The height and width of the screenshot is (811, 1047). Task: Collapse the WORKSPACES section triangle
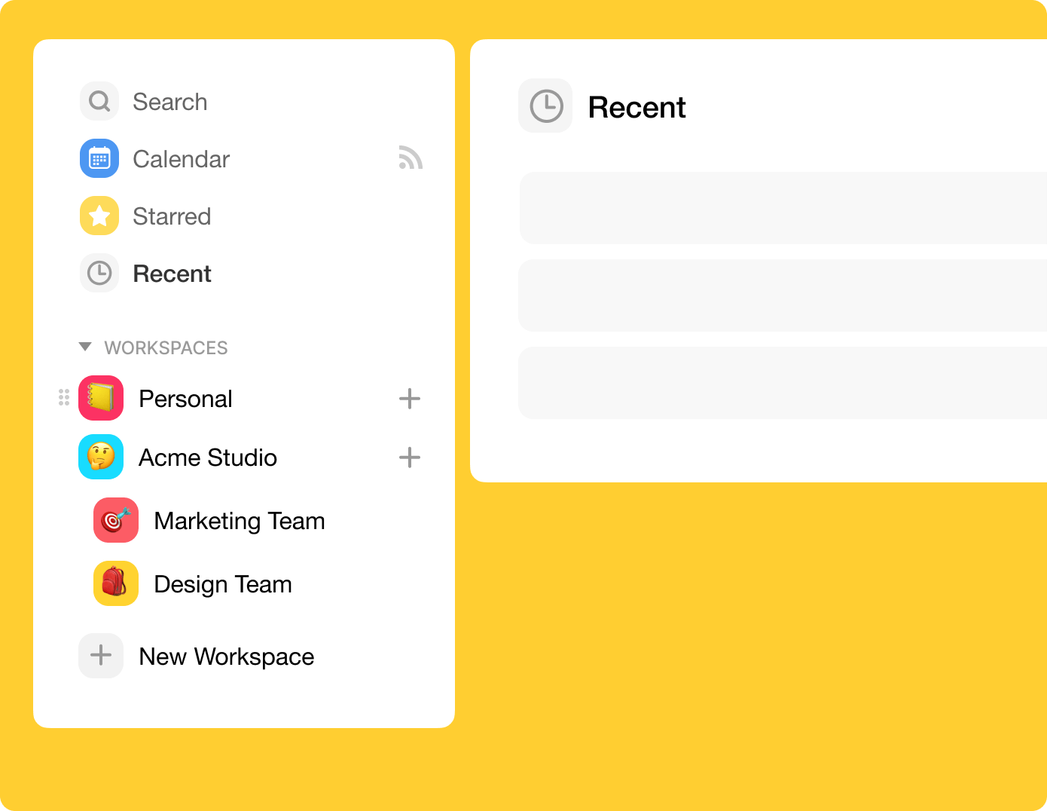coord(85,347)
